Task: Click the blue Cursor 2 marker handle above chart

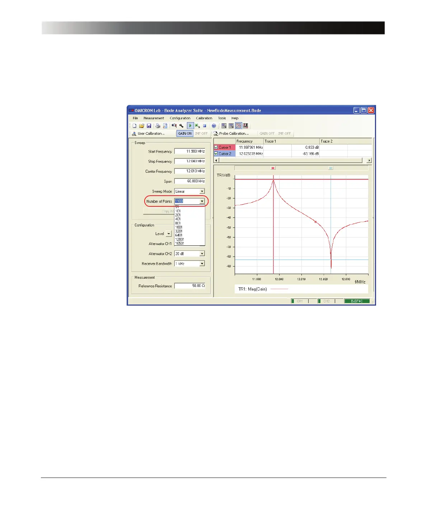Action: (331, 168)
